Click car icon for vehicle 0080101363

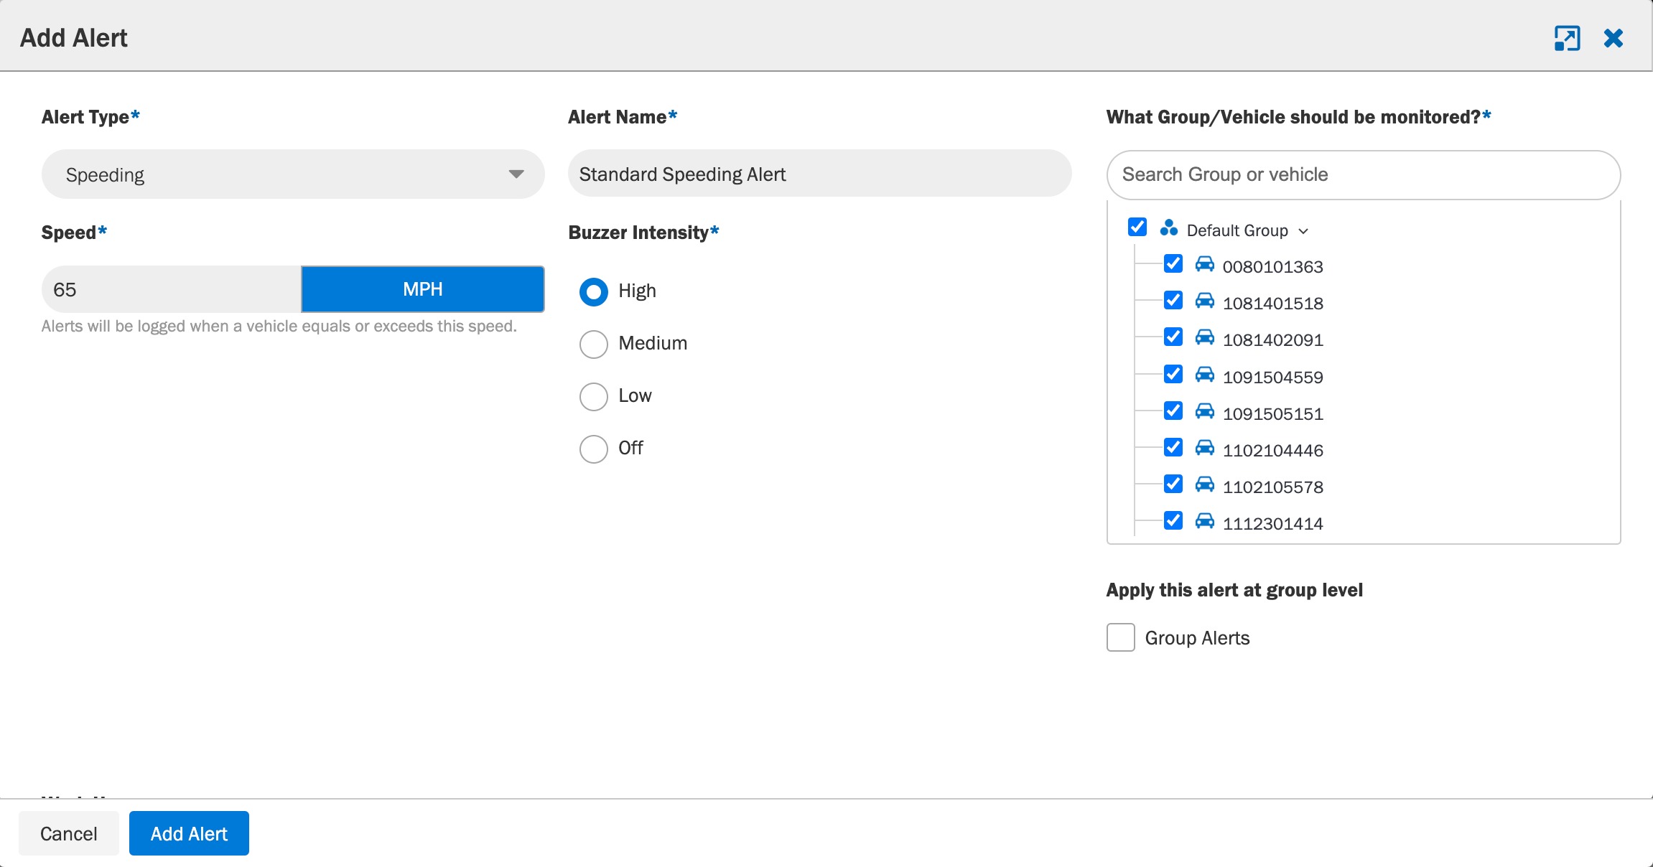click(1205, 264)
